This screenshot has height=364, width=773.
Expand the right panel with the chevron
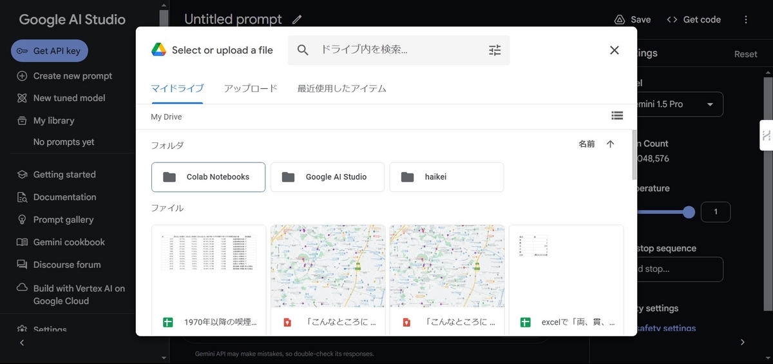pos(742,343)
